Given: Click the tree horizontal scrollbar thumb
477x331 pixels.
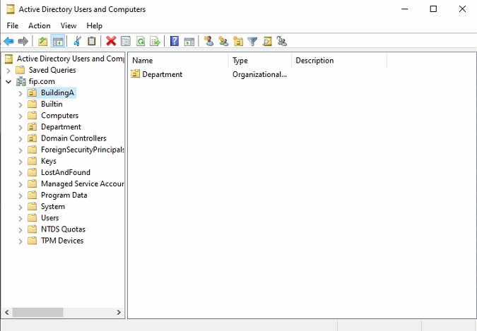Looking at the screenshot, I should tap(37, 312).
